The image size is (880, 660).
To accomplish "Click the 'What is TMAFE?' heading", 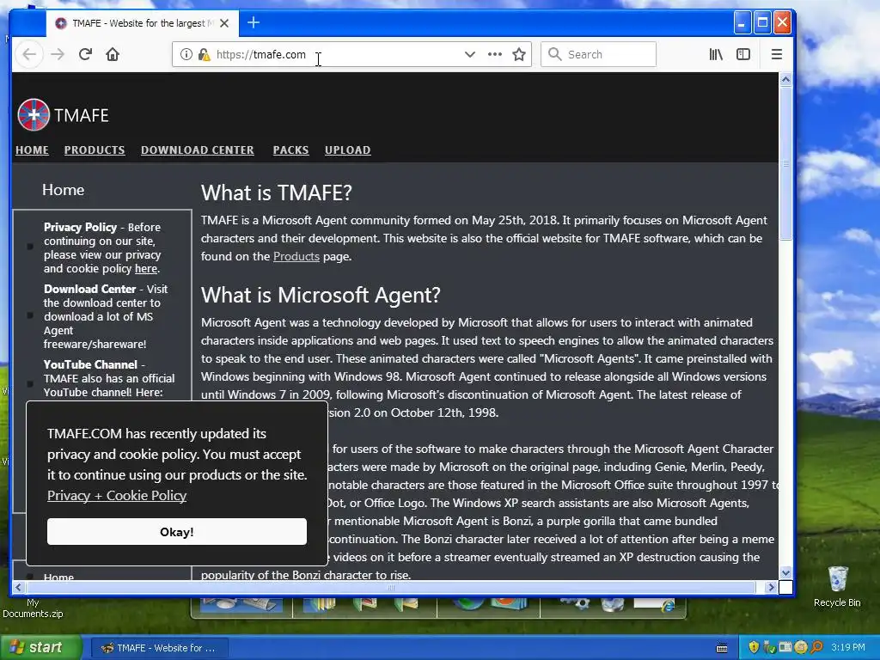I will (277, 192).
